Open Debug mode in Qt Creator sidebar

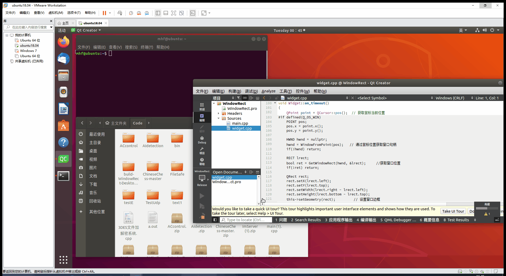click(202, 140)
